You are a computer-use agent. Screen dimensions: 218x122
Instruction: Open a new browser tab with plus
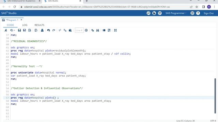point(87,1)
